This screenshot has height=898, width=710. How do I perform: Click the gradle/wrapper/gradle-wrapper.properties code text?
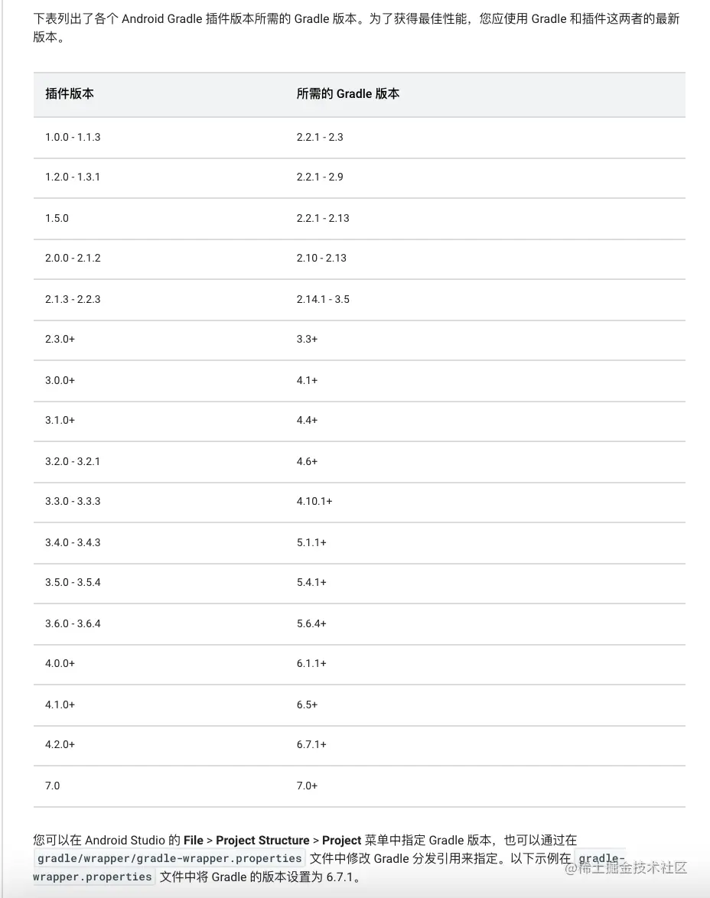169,858
